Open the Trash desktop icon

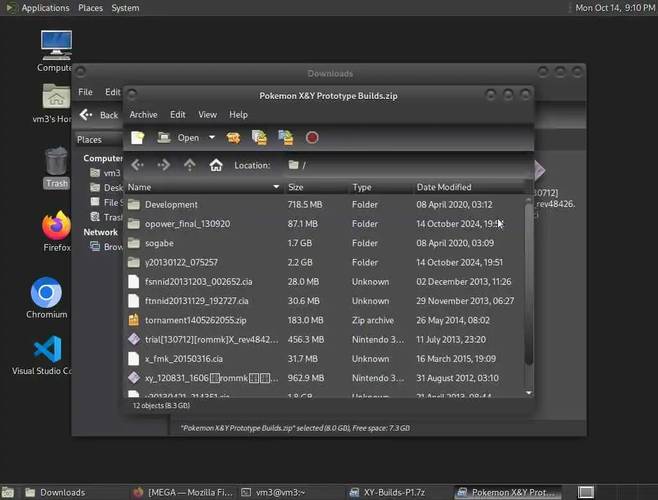coord(56,167)
